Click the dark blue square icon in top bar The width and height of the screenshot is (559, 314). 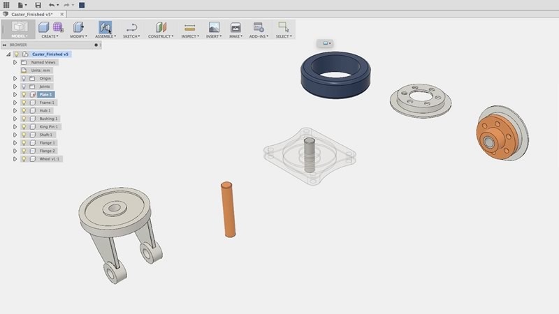[x=82, y=5]
